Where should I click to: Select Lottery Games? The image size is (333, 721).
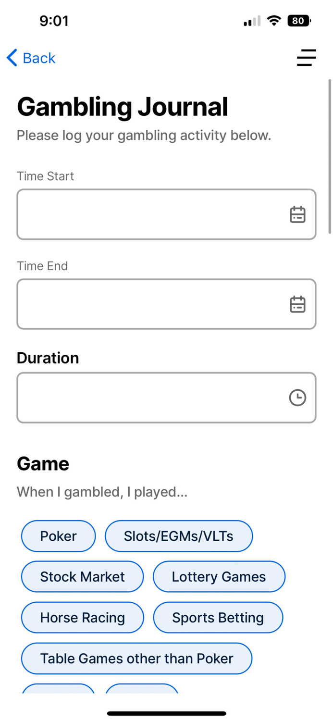click(219, 576)
